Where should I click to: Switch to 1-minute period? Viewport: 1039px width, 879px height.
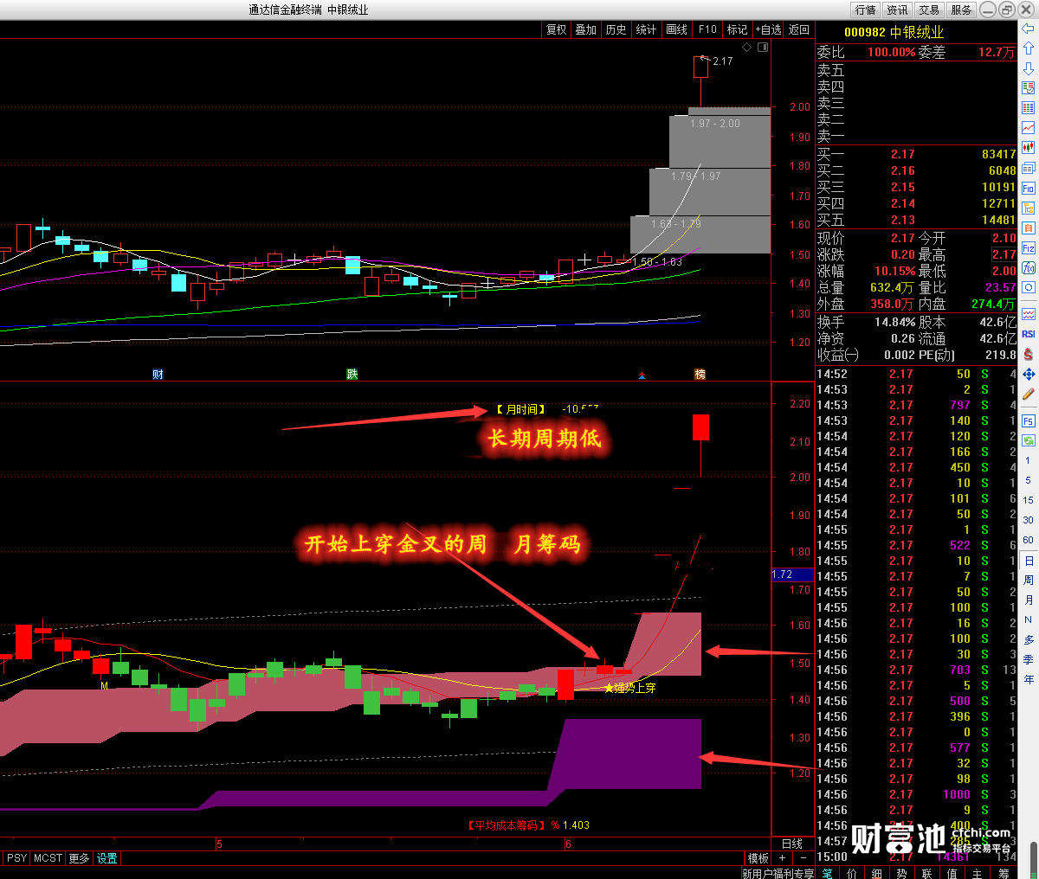[x=1029, y=461]
